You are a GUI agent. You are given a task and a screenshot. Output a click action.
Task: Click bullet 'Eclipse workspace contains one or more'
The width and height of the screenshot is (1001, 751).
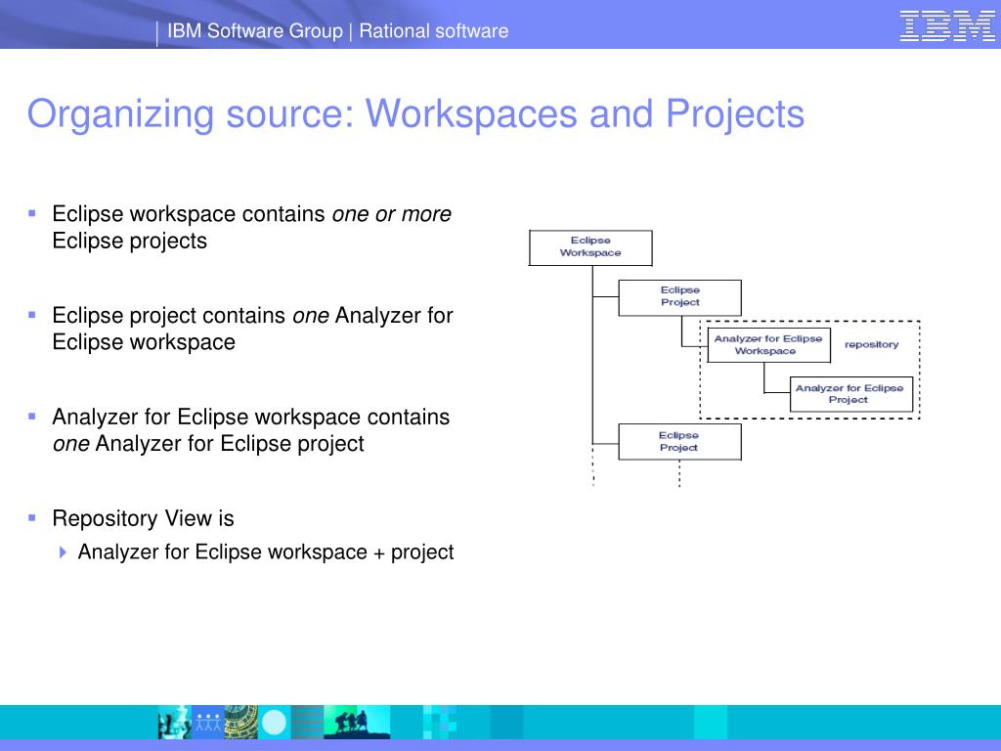[x=251, y=214]
